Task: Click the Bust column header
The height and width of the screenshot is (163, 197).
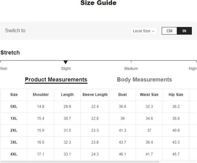Action: pyautogui.click(x=123, y=95)
